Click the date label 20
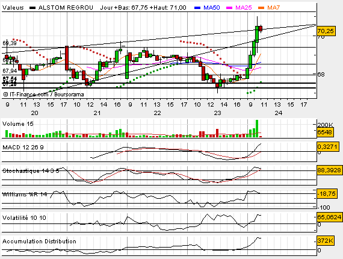Image resolution: width=343 pixels, height=259 pixels. coord(34,113)
